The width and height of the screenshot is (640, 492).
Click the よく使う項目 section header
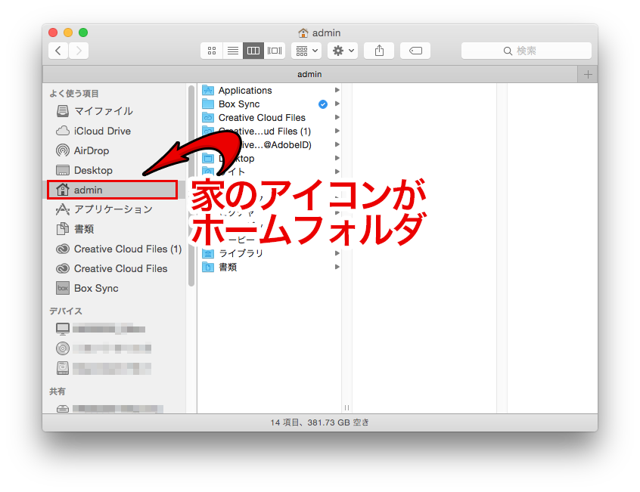click(74, 94)
